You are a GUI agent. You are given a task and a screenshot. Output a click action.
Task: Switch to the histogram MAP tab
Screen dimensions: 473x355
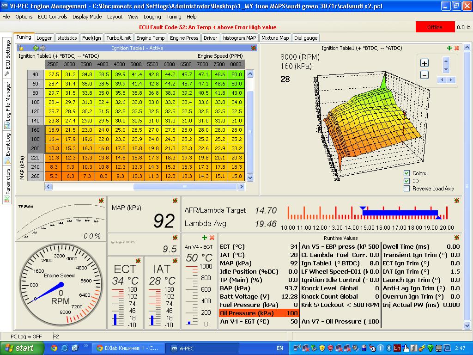coord(240,38)
